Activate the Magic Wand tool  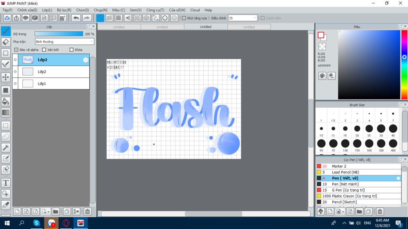(6, 147)
